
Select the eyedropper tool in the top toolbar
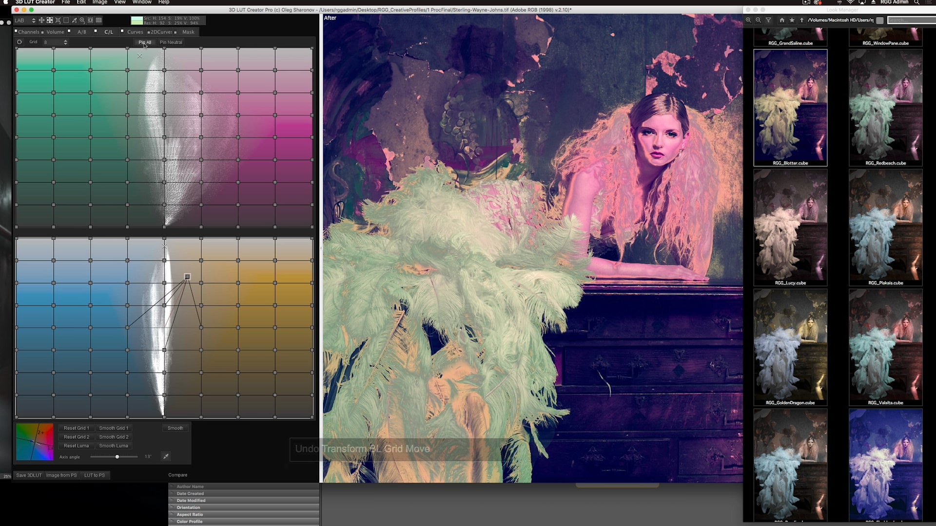tap(74, 20)
